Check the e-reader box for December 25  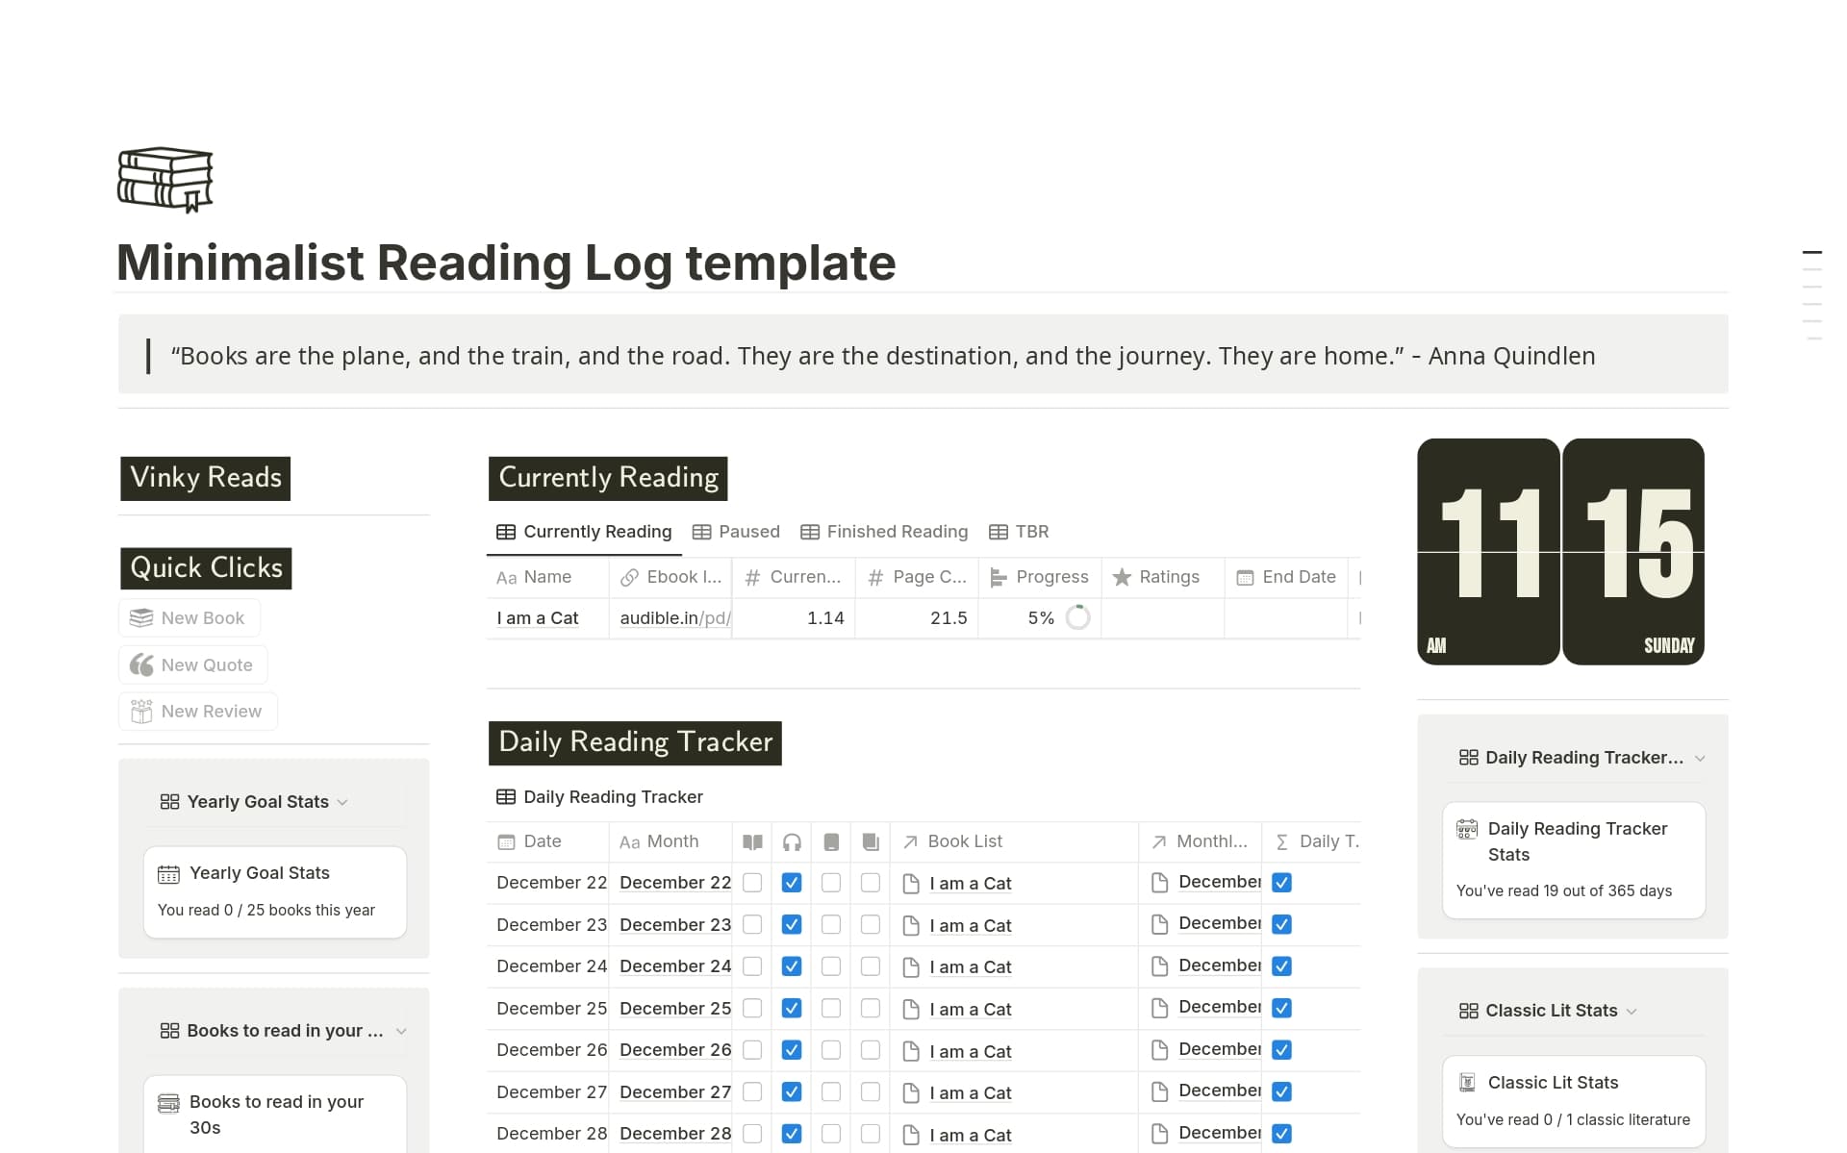coord(831,1008)
